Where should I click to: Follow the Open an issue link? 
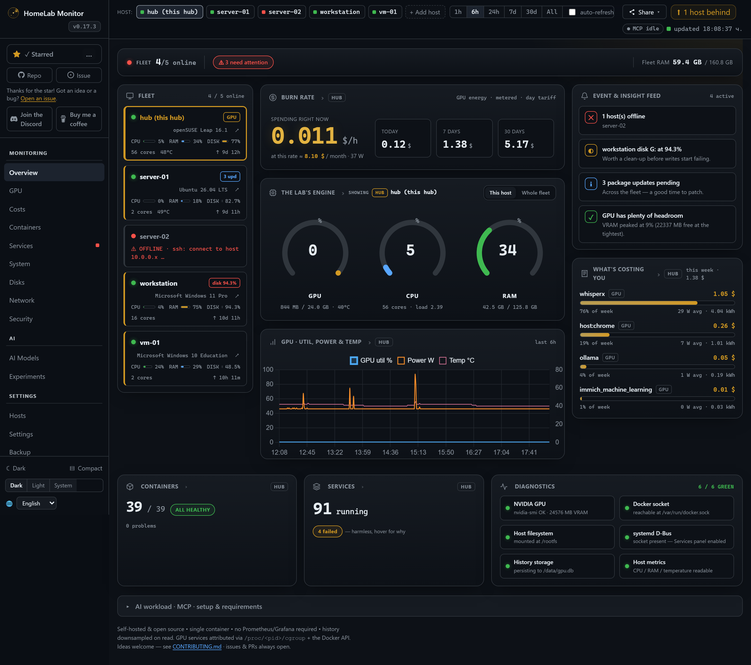point(38,99)
